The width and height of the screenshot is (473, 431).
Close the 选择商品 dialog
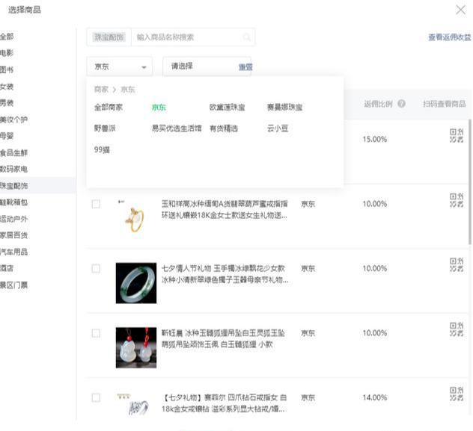click(460, 10)
